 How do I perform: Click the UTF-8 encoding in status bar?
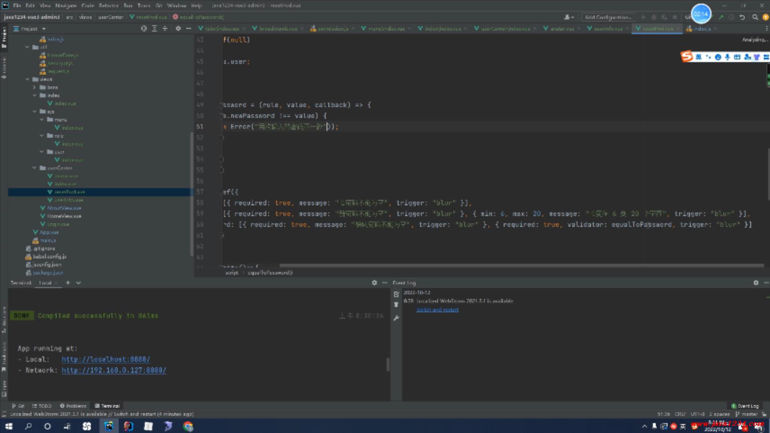(x=697, y=414)
